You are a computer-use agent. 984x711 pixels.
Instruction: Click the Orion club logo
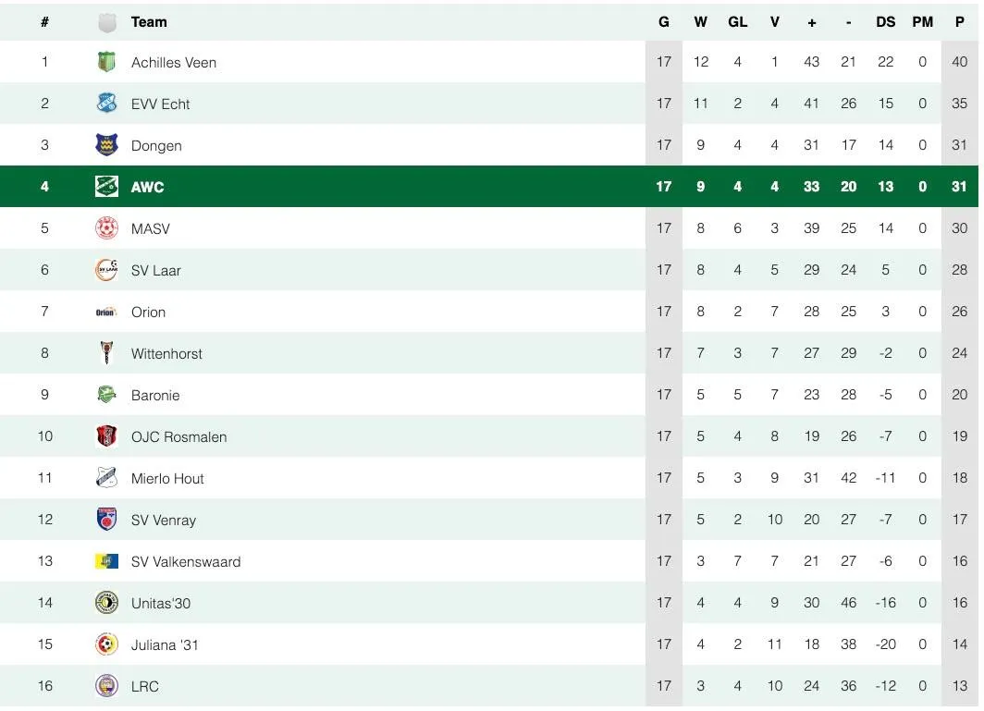point(106,312)
